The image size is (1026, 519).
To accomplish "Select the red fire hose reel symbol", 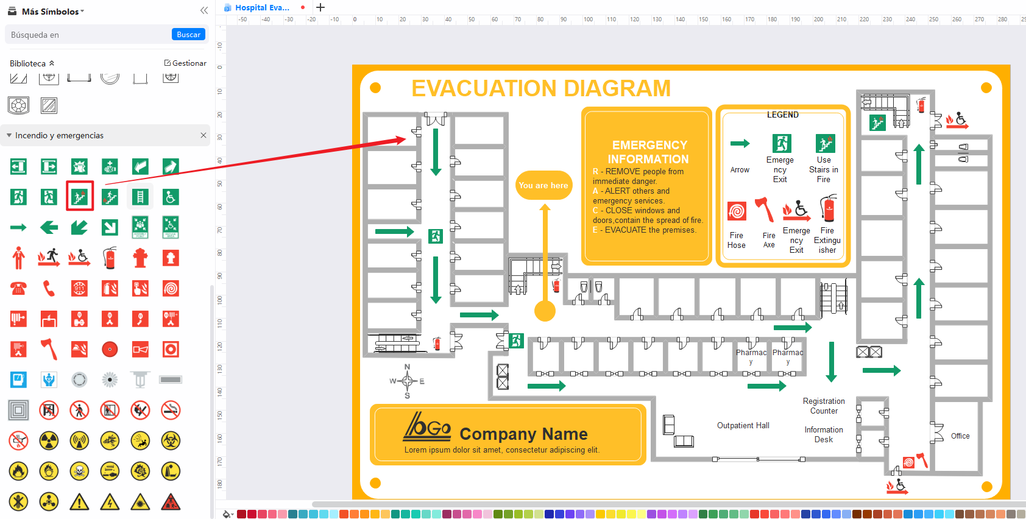I will click(171, 288).
